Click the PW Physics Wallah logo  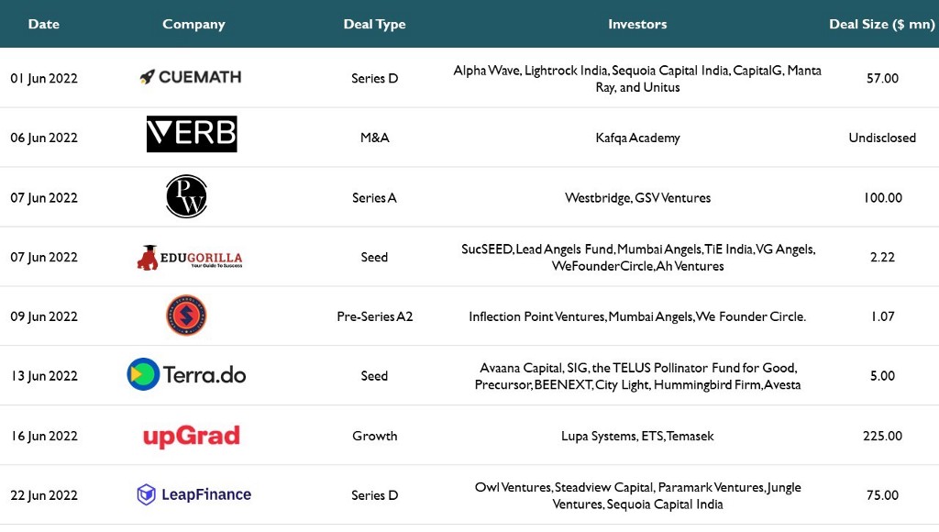186,196
